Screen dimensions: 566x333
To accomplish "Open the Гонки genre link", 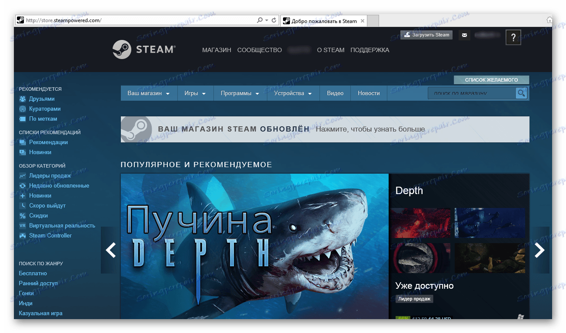I will tap(27, 293).
